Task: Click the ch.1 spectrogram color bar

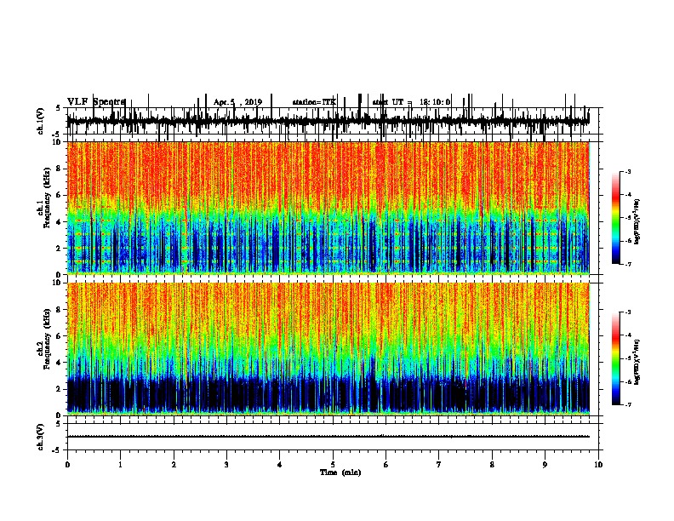Action: pyautogui.click(x=616, y=218)
